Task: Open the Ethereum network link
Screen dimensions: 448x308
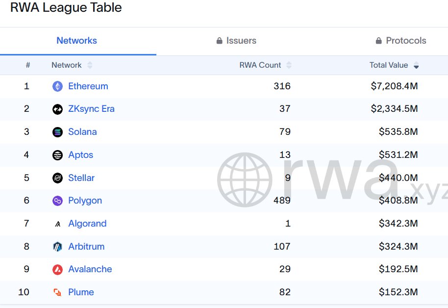Action: [x=88, y=86]
